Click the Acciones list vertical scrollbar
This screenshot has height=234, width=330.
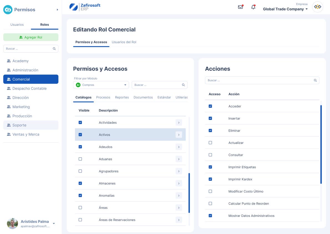click(321, 145)
